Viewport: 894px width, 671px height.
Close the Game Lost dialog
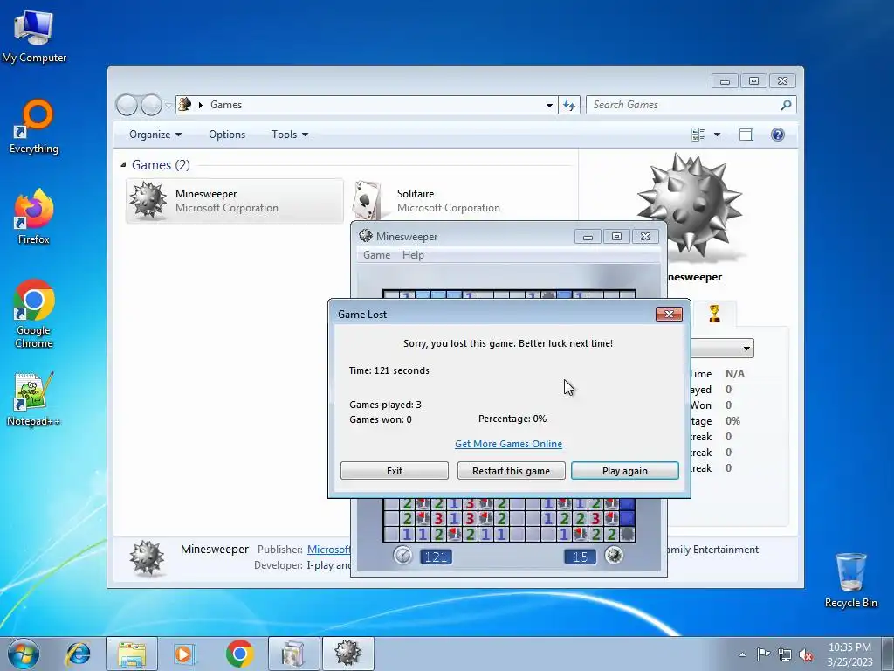point(669,314)
